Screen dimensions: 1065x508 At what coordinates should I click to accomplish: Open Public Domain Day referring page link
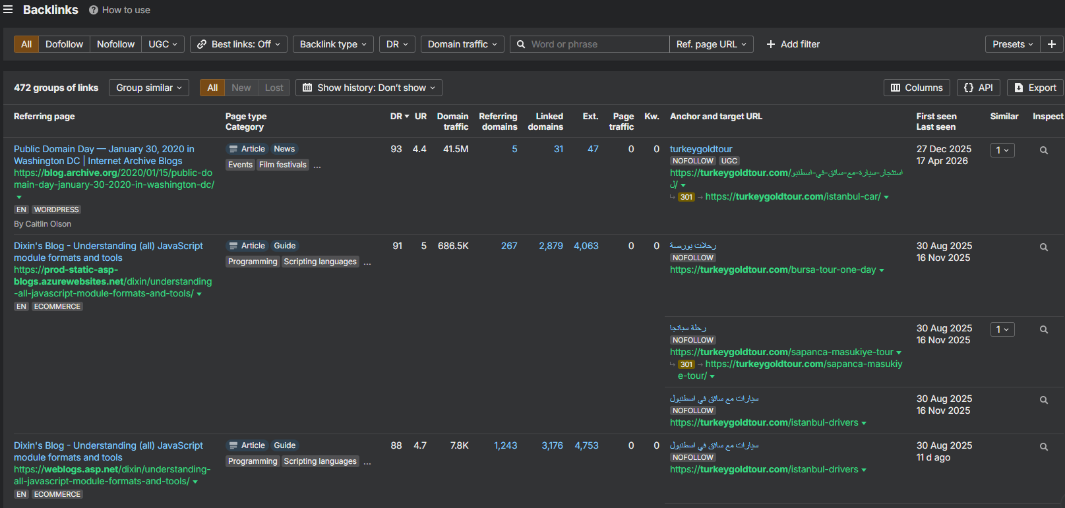104,155
